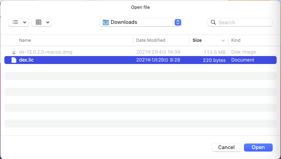Screen dimensions: 281x159
Task: Select the dex.lic file row
Action: coord(140,60)
